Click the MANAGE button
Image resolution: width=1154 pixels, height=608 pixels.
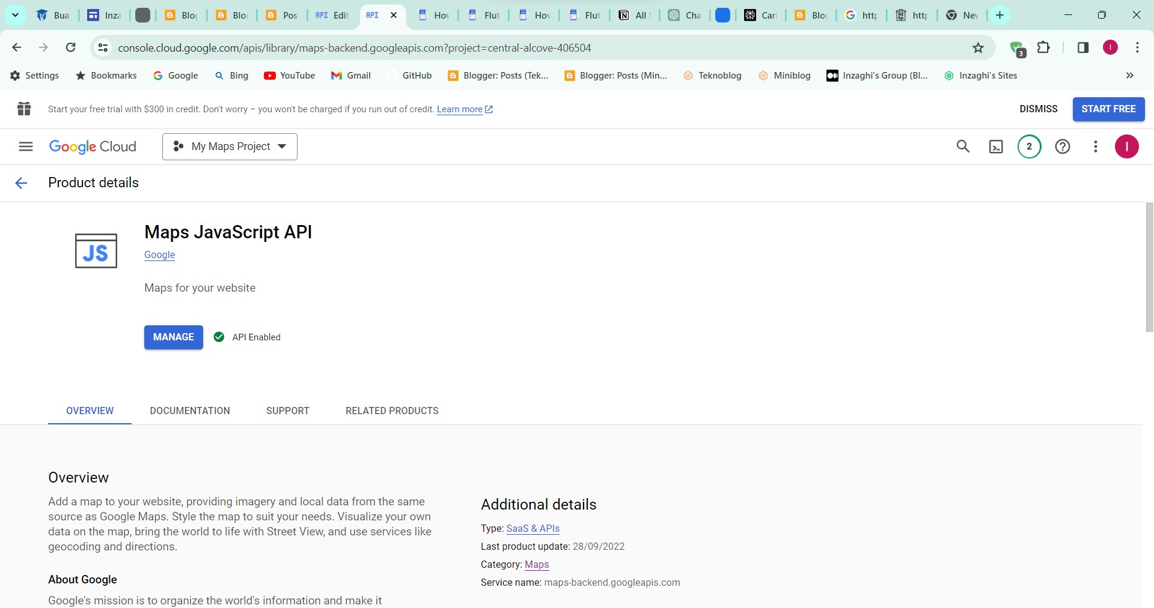tap(174, 337)
